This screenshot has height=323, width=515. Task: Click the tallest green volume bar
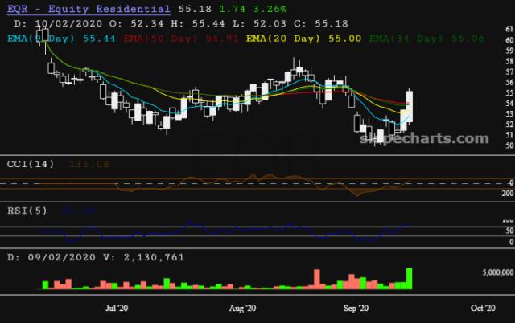point(410,278)
